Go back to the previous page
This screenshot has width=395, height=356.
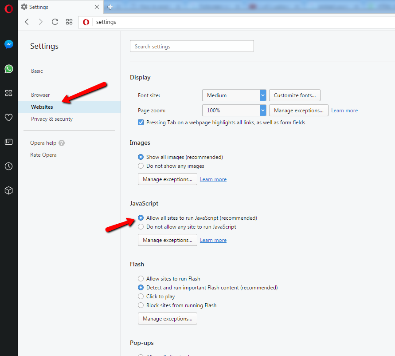27,22
